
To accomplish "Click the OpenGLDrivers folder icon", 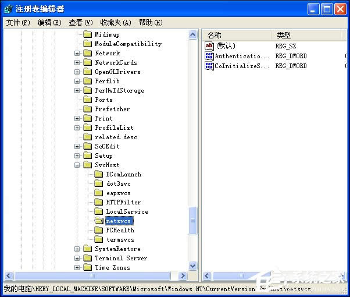I will tap(87, 72).
